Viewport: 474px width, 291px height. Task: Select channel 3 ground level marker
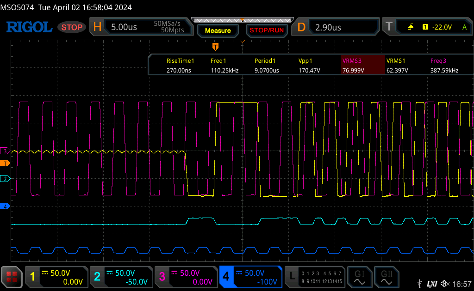(5, 151)
